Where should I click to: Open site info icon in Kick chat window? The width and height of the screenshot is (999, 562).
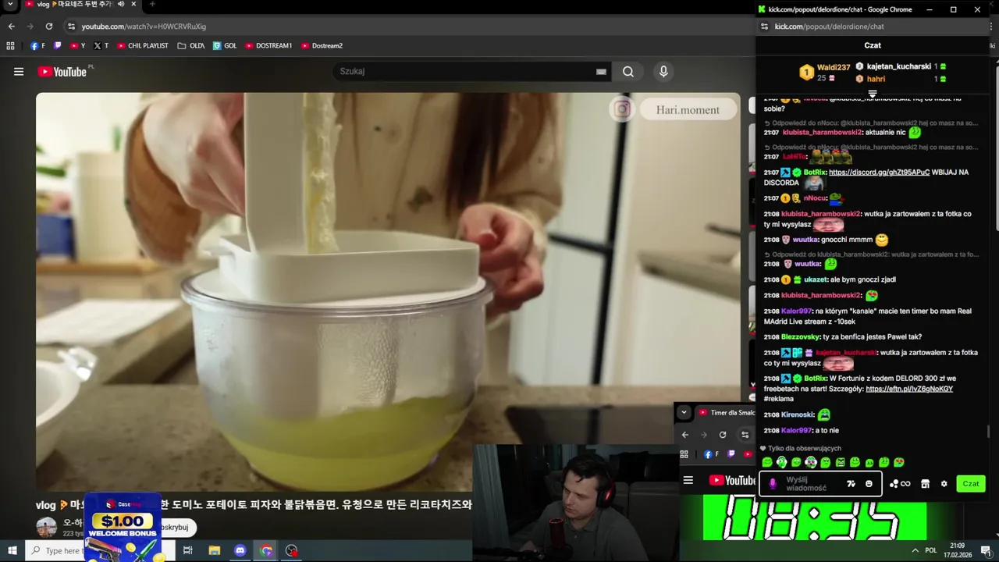(764, 27)
